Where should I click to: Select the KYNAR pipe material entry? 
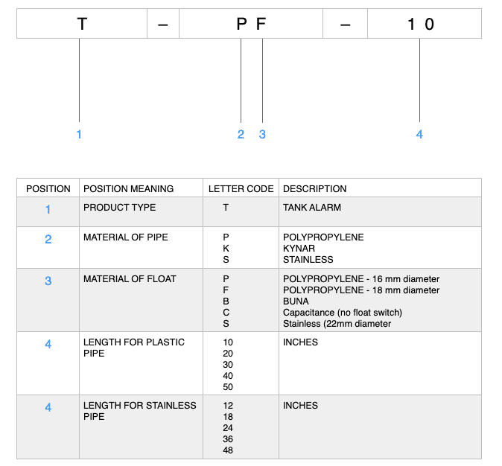[299, 249]
